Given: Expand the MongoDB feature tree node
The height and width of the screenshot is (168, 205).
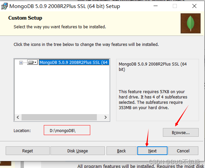Looking at the screenshot, I should 21,63.
